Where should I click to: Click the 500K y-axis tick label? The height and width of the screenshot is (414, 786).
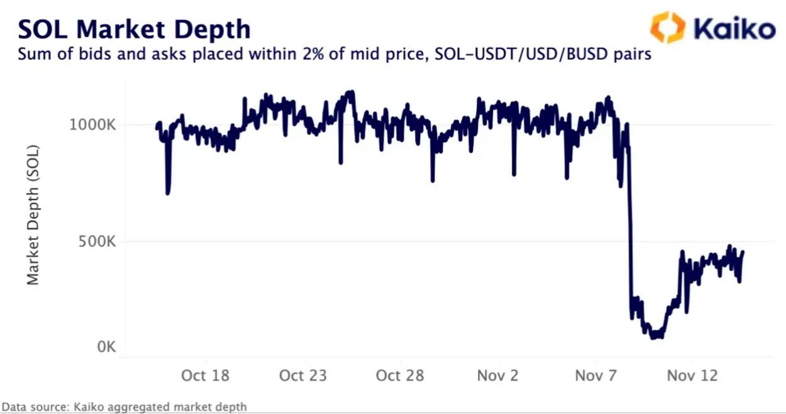[99, 242]
